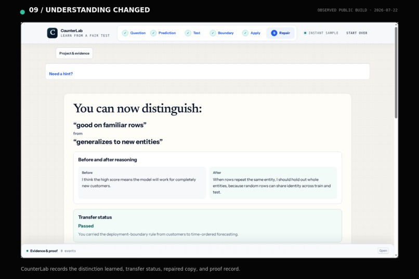Click the 'You carried the deployment-boundary rule' sentence
The height and width of the screenshot is (279, 419).
pyautogui.click(x=158, y=234)
